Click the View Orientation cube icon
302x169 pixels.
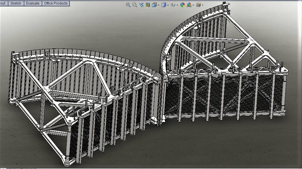coord(154,5)
